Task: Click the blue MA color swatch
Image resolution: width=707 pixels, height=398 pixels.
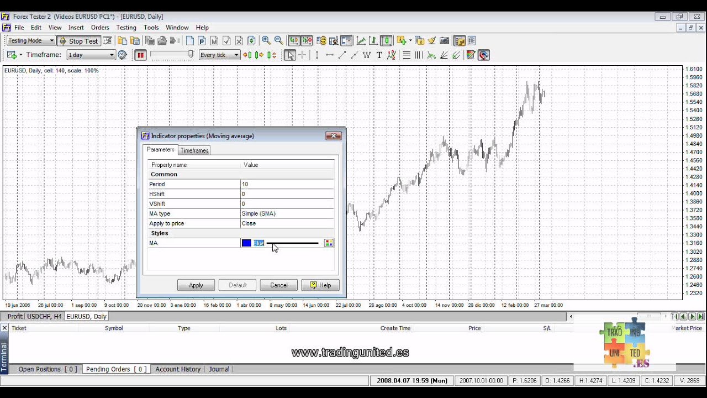Action: pyautogui.click(x=246, y=243)
